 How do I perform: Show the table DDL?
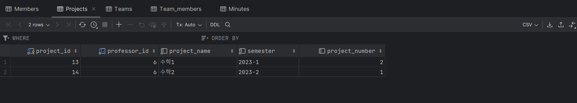click(215, 25)
